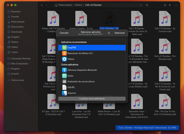Click Maite Perroni - Loca filename
This screenshot has width=184, height=134.
coord(109,113)
